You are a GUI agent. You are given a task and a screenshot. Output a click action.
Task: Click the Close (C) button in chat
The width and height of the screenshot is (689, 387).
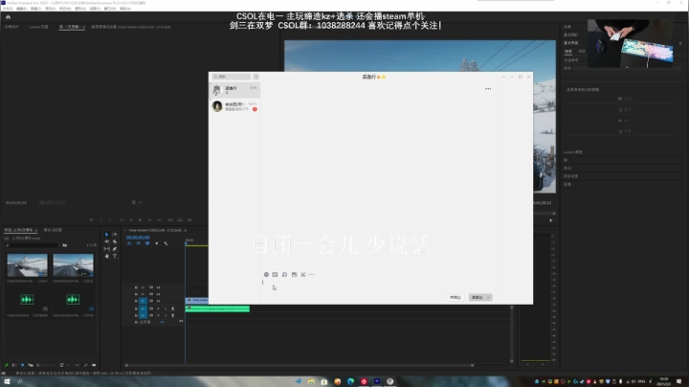point(455,298)
